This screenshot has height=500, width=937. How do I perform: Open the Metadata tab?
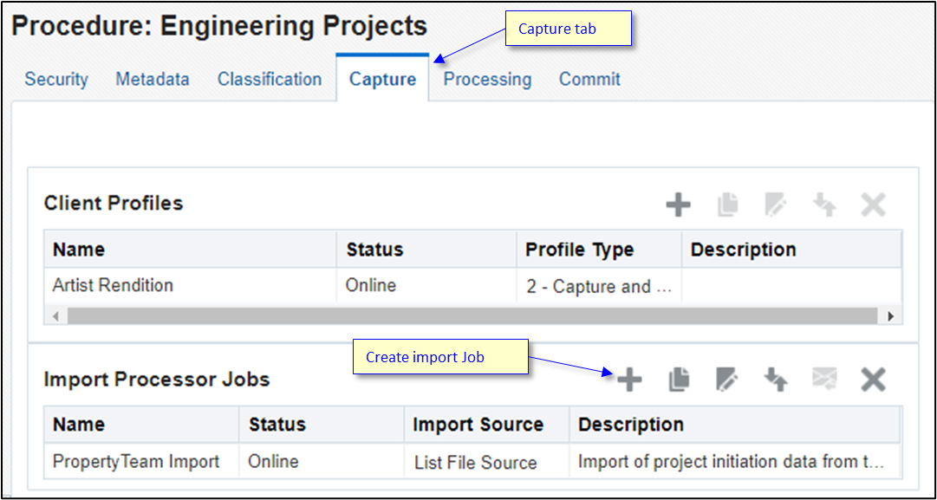tap(153, 79)
